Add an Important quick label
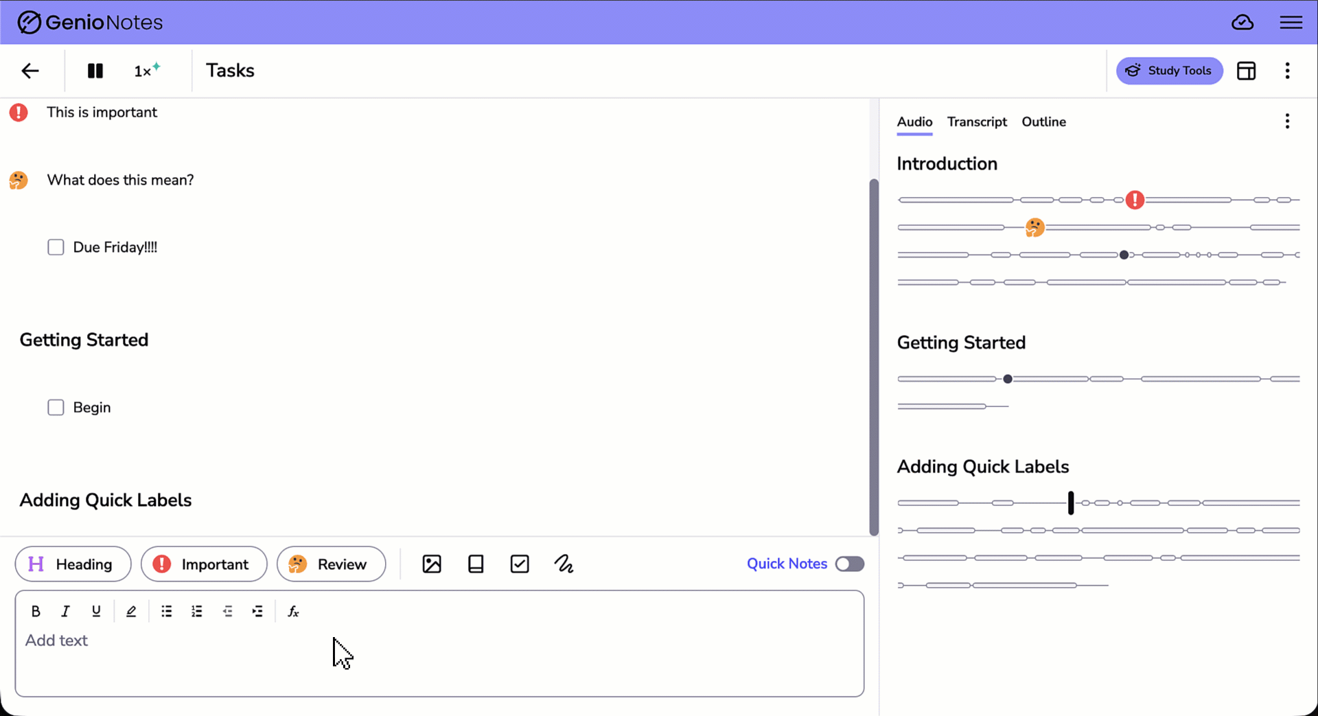Screen dimensions: 1318x716 coord(204,564)
